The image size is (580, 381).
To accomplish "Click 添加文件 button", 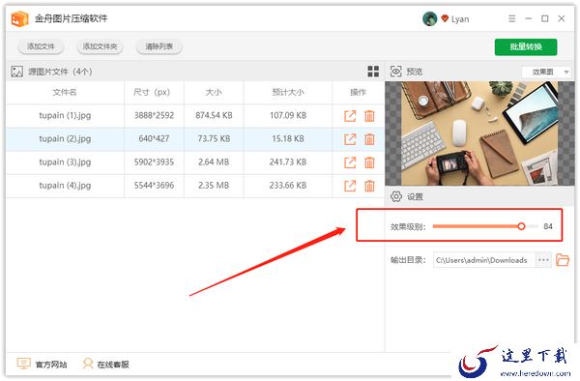I will [41, 46].
